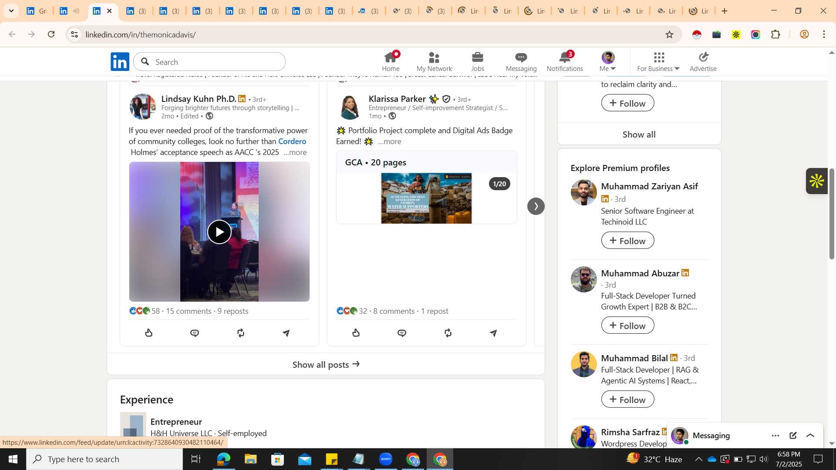This screenshot has height=470, width=836.
Task: Click the LinkedIn search field
Action: (x=209, y=62)
